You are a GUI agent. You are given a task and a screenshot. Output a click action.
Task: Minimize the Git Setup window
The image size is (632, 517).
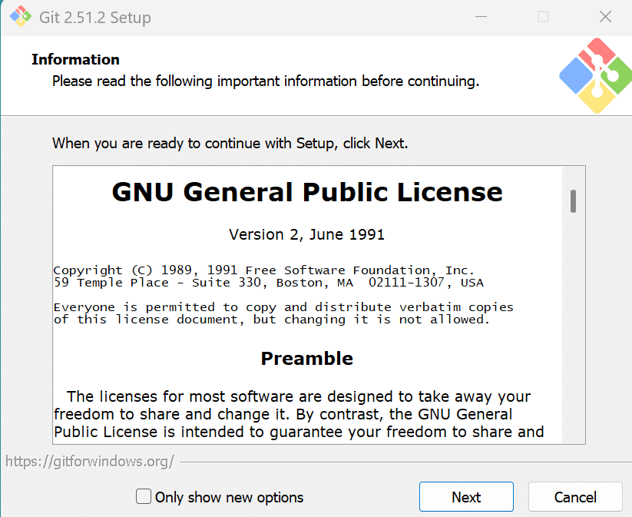pyautogui.click(x=481, y=17)
